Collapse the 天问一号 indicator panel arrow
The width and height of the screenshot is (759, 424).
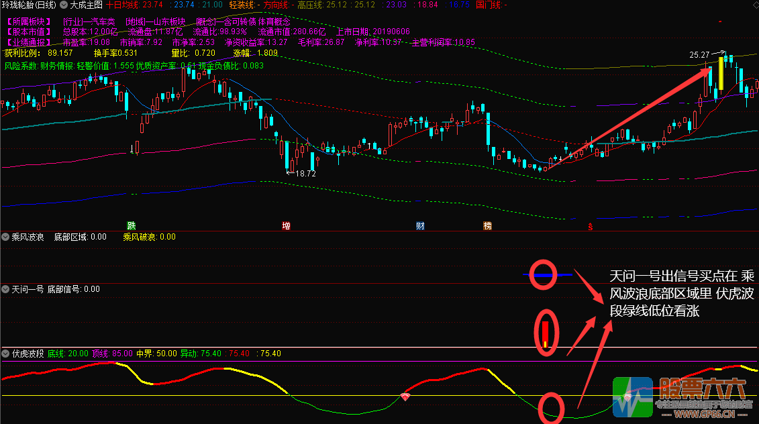click(x=5, y=289)
